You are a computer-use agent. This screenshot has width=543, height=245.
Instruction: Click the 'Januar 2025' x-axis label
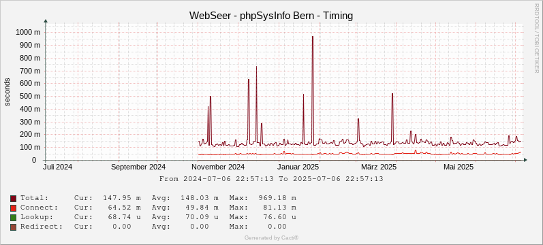298,167
